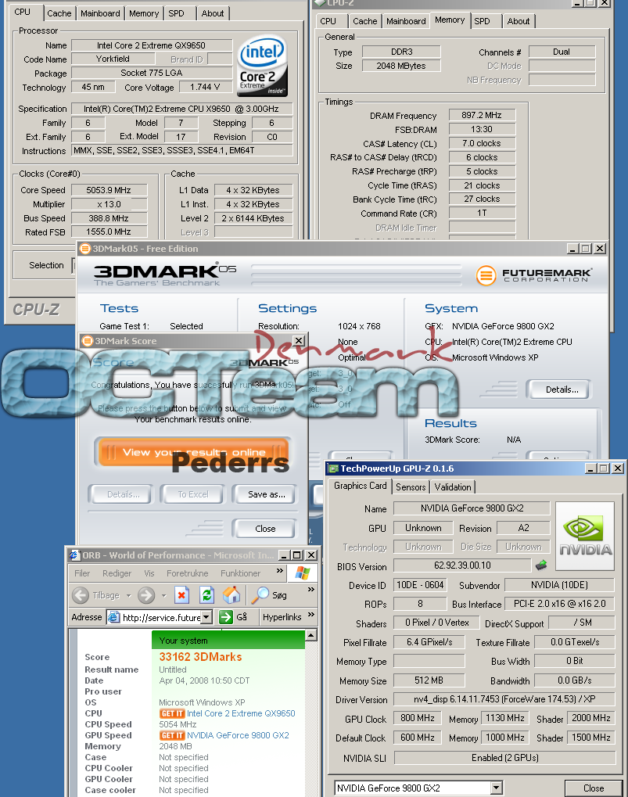Click the 33162 3DMarks score text
The height and width of the screenshot is (797, 628).
point(200,657)
